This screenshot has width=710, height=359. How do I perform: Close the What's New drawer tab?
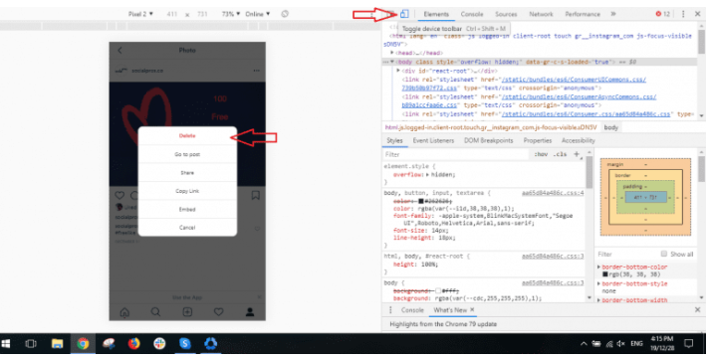click(472, 309)
